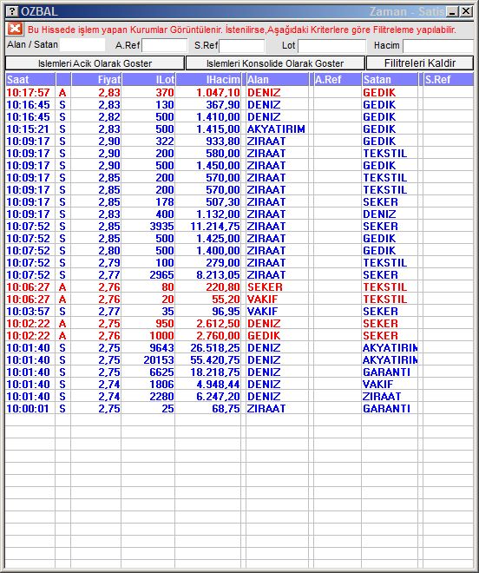Sort by the Saat column header
The width and height of the screenshot is (479, 573).
tap(30, 79)
